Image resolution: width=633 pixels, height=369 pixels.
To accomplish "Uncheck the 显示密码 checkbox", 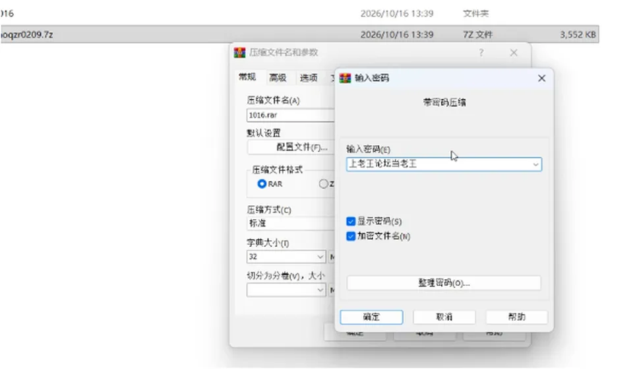I will tap(350, 222).
